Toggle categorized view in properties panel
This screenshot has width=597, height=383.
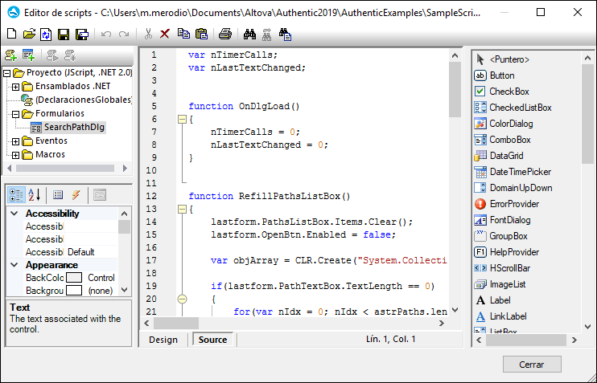click(x=16, y=194)
